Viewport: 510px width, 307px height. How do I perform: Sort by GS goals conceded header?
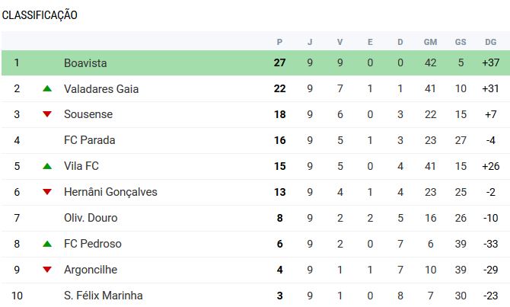click(461, 42)
